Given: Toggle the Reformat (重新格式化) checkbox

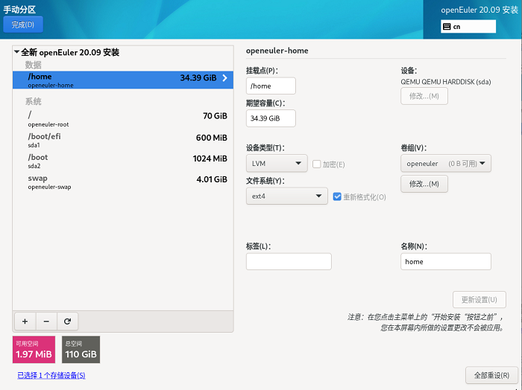Looking at the screenshot, I should [338, 196].
